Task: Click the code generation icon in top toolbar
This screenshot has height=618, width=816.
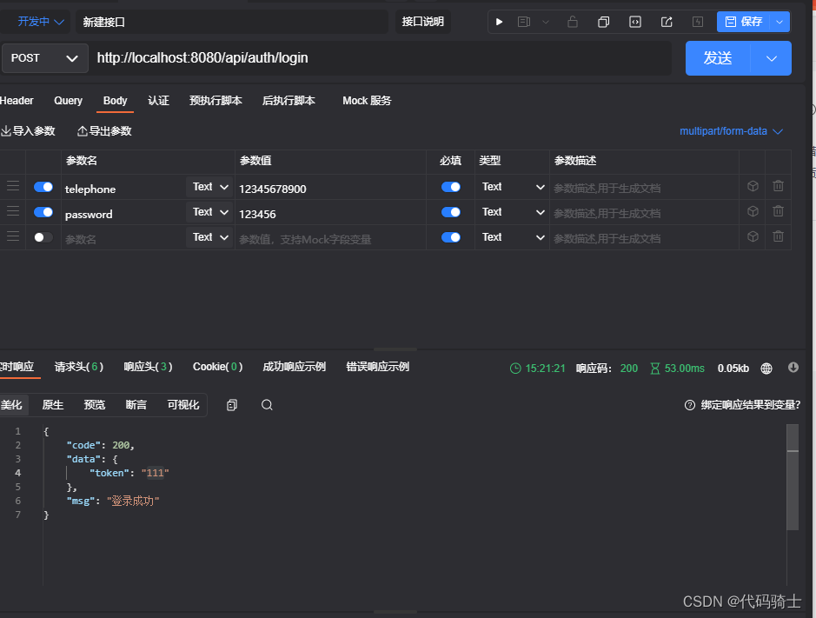Action: tap(635, 22)
